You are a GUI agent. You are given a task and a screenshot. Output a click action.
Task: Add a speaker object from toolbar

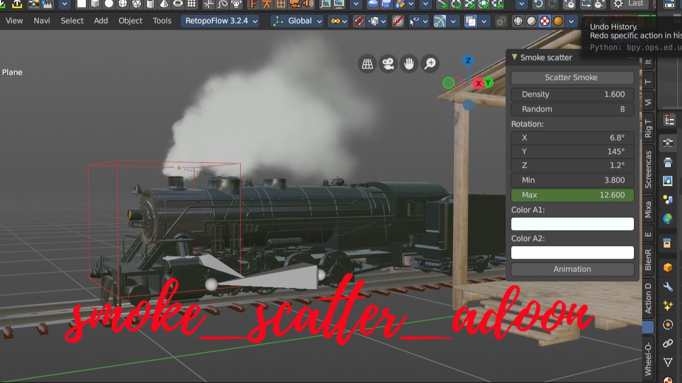(x=308, y=4)
